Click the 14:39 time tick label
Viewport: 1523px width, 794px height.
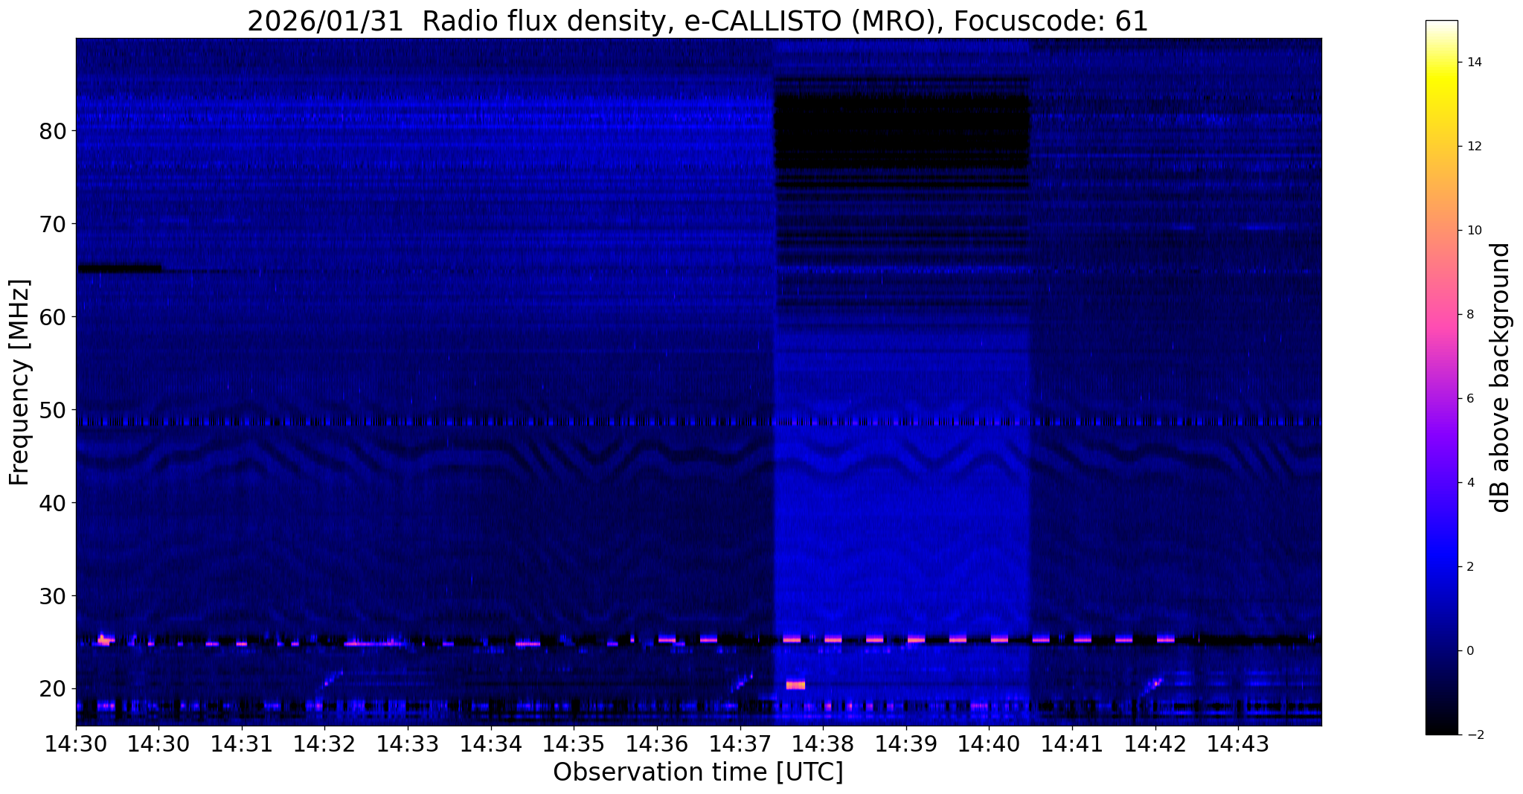[905, 743]
